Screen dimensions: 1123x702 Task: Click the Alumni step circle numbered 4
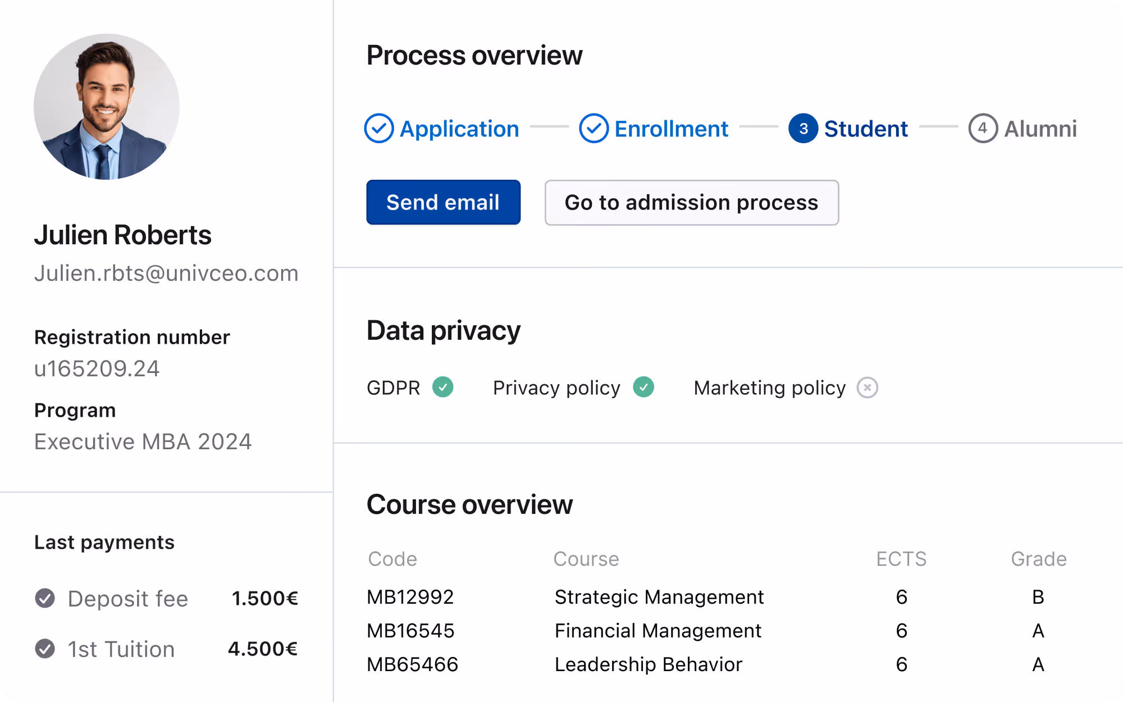pos(983,129)
